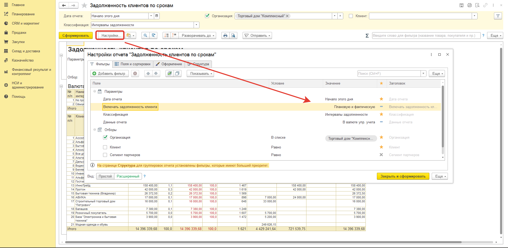Uncheck Организация filter in settings list

coord(105,137)
